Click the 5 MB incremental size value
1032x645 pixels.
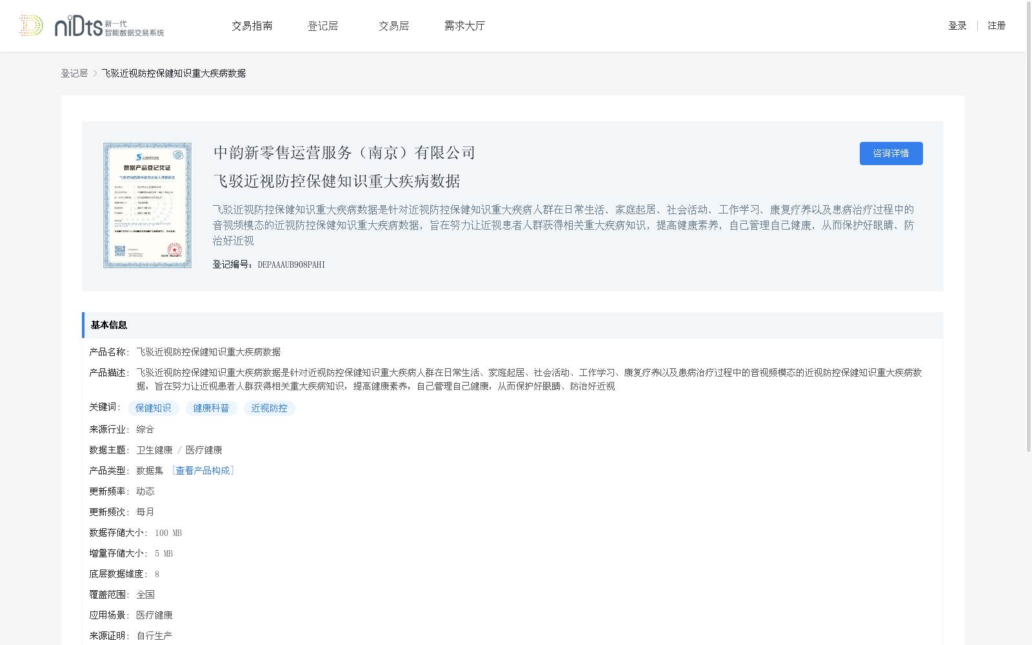[164, 553]
